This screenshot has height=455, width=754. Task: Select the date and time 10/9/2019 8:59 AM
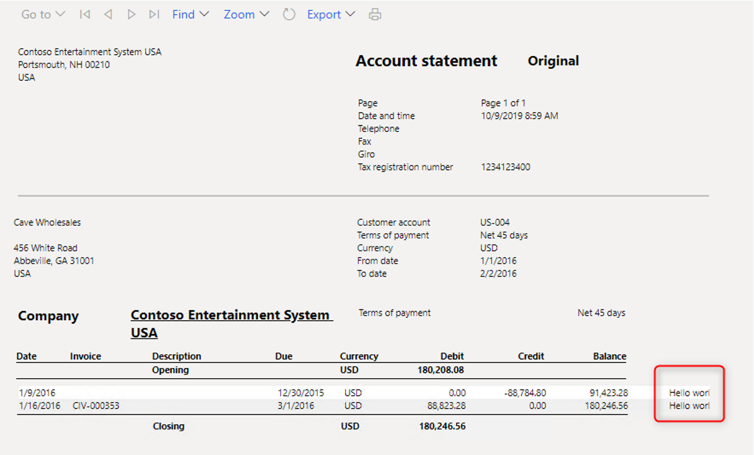coord(519,116)
